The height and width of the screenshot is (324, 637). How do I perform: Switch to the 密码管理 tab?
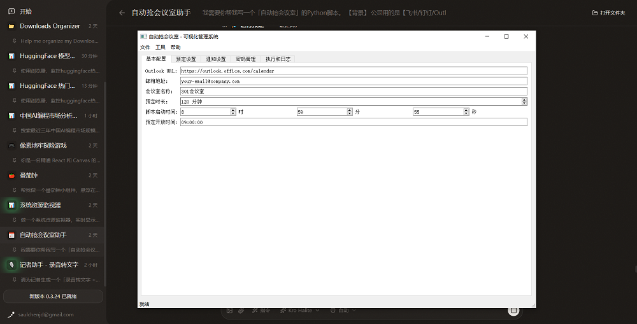click(x=246, y=59)
